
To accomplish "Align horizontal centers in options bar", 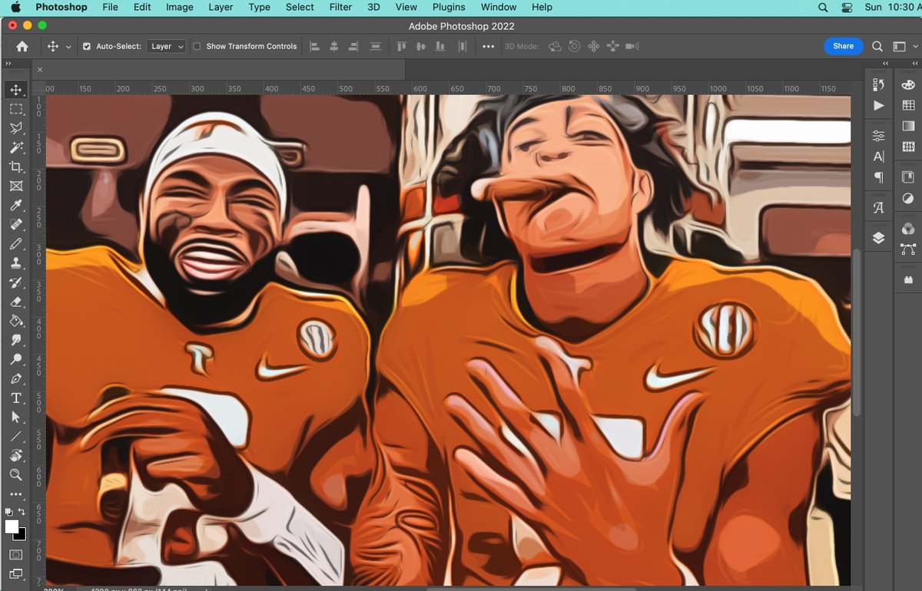I will (x=333, y=46).
